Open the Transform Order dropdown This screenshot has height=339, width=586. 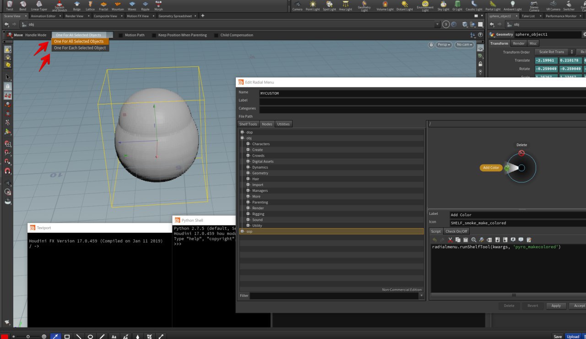pyautogui.click(x=554, y=52)
